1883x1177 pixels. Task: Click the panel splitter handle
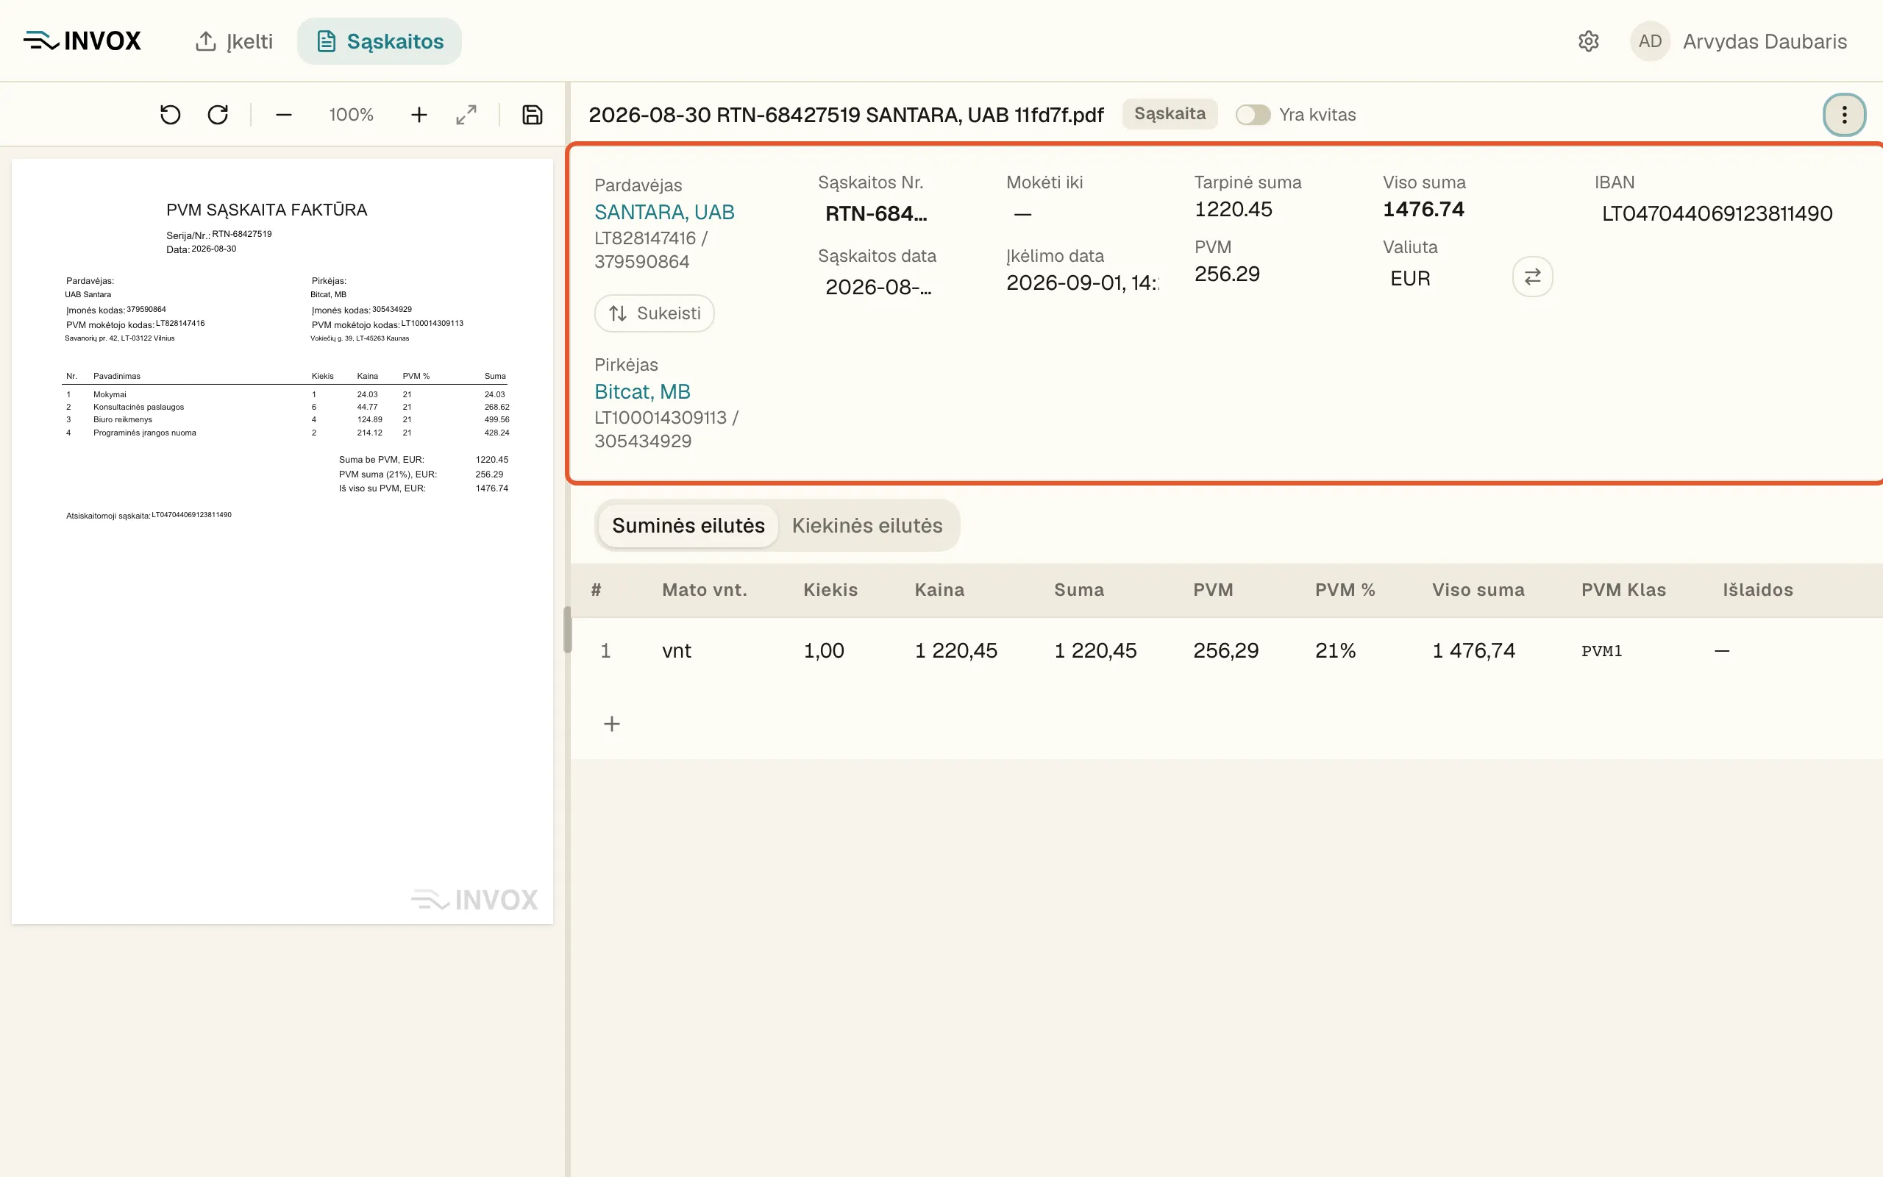pos(567,629)
